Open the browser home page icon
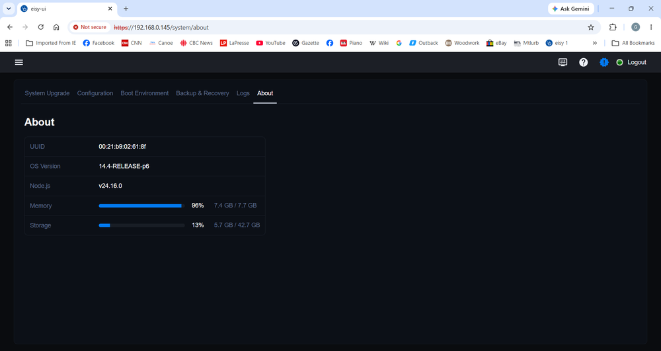The height and width of the screenshot is (351, 661). click(x=56, y=27)
